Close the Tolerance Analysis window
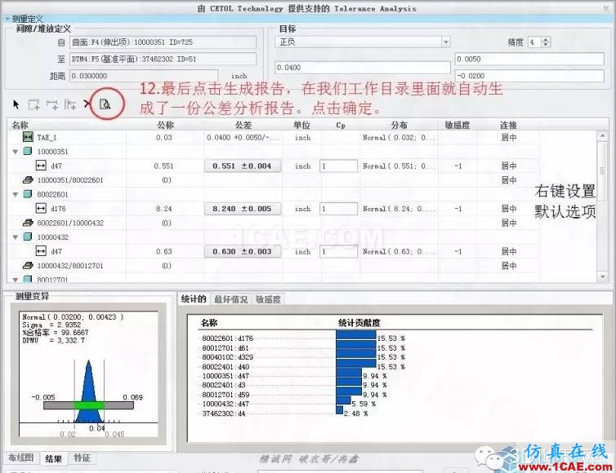This screenshot has height=473, width=616. click(607, 8)
